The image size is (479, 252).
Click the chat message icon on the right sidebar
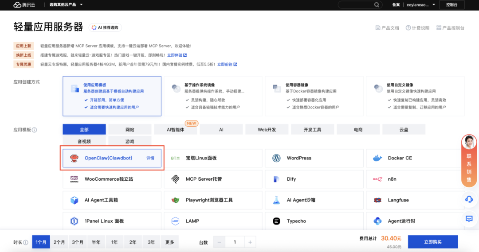coord(469,219)
